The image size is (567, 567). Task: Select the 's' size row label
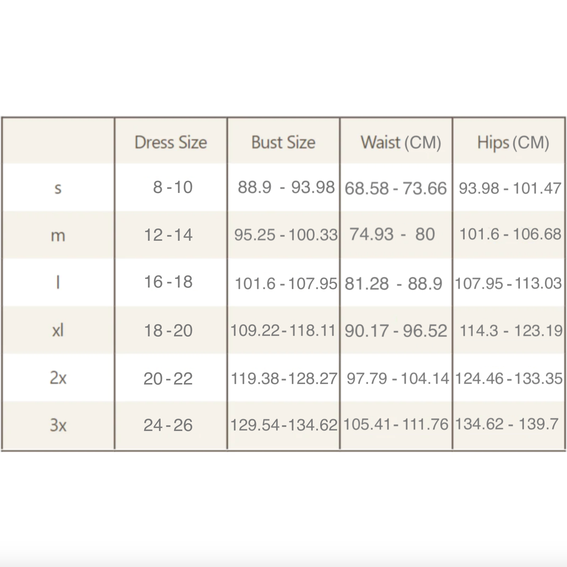[x=58, y=188]
